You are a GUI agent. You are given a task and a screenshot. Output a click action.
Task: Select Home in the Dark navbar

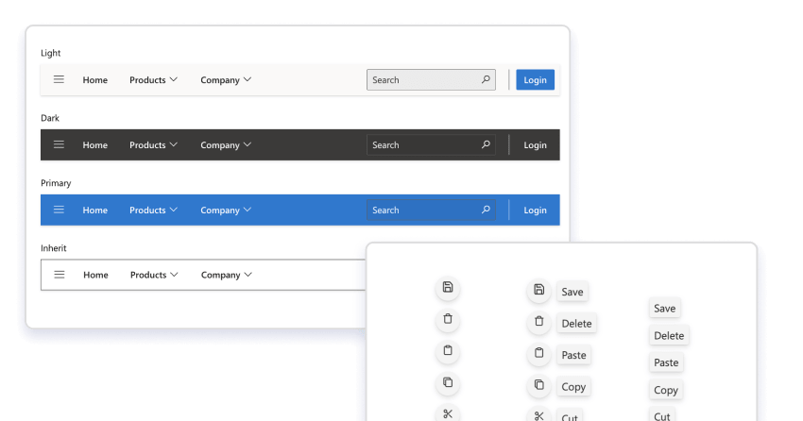(94, 145)
